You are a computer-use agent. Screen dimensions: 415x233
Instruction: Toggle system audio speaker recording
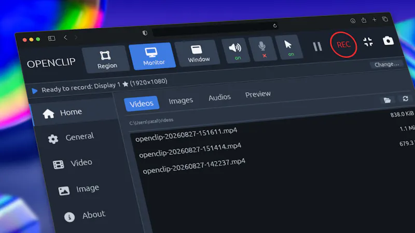point(236,50)
